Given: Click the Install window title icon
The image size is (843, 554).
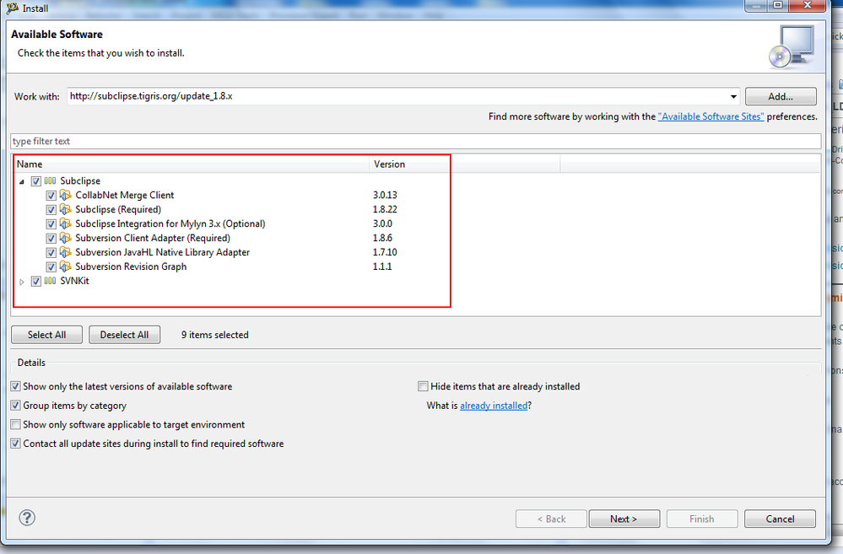Looking at the screenshot, I should (x=12, y=8).
